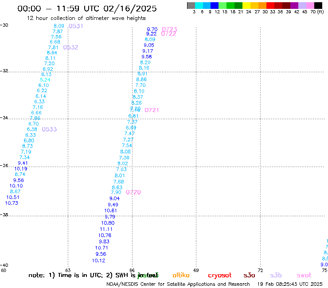Select the 8.73 wave height reading
This screenshot has height=288, width=328.
tap(27, 146)
